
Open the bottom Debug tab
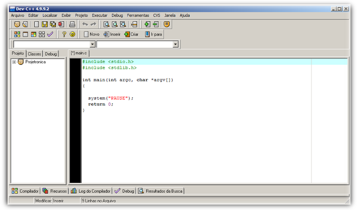[125, 191]
